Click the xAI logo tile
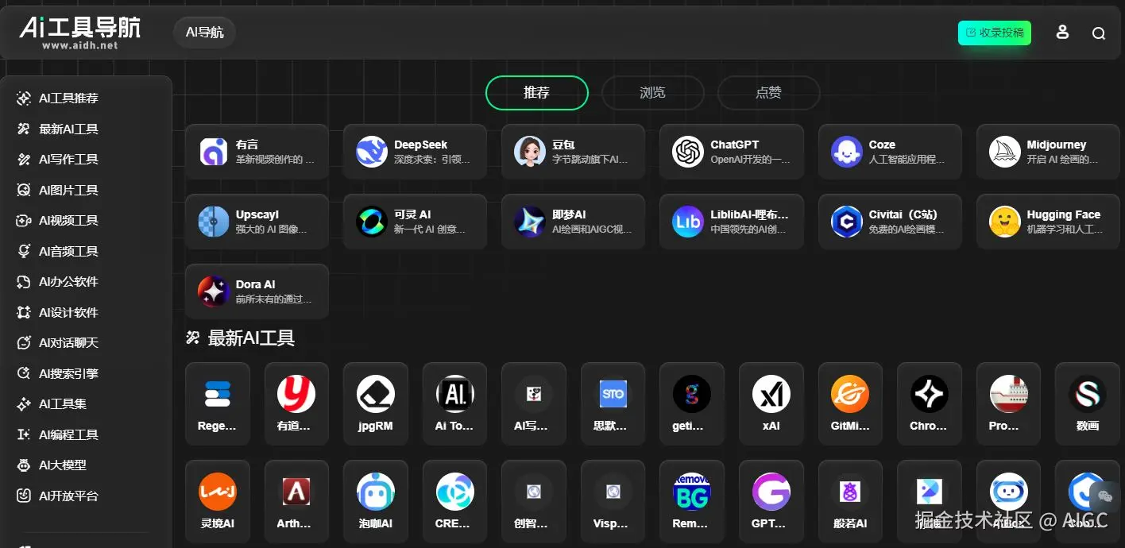The image size is (1125, 548). coord(771,403)
